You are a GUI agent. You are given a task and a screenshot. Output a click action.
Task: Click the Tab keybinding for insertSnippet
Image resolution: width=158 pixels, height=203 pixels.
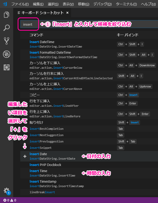coord(121,148)
